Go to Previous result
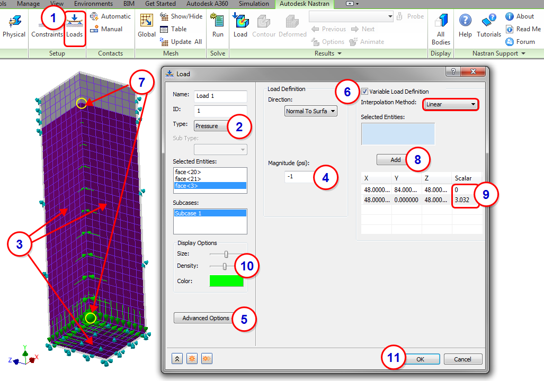544x381 pixels. [328, 29]
